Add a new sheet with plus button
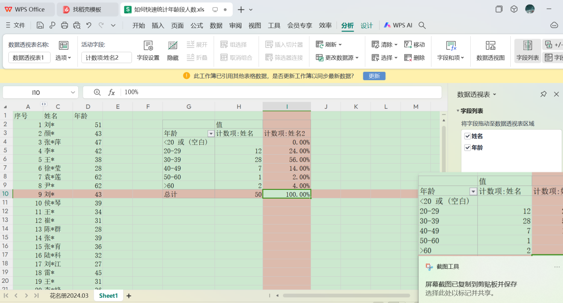 point(129,296)
